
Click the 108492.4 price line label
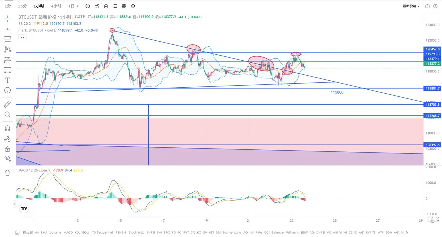click(x=433, y=145)
